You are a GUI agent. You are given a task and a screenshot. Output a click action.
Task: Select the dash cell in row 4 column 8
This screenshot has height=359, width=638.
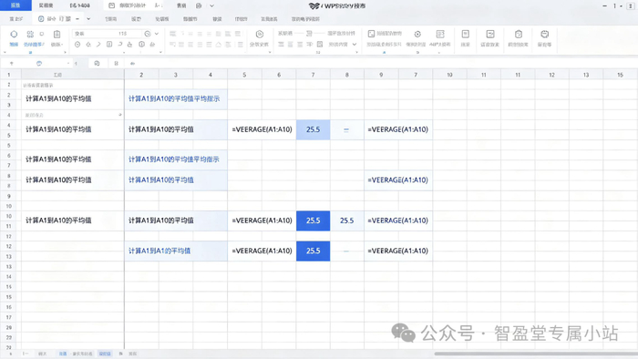tap(346, 129)
